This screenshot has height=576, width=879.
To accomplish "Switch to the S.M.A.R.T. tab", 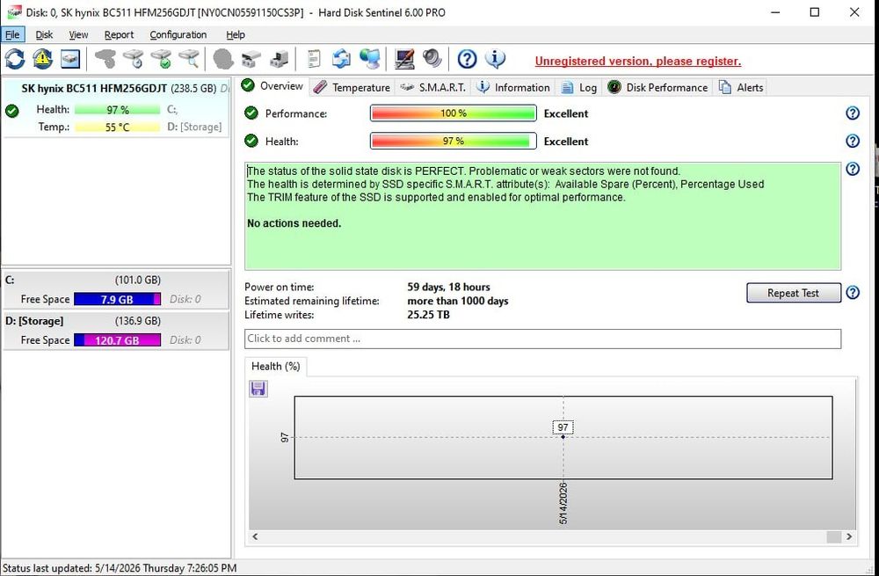I will coord(433,87).
